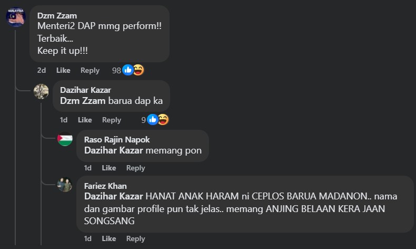Click like reaction icon on Dzm Zzam's comment
This screenshot has height=249, width=416.
(127, 70)
